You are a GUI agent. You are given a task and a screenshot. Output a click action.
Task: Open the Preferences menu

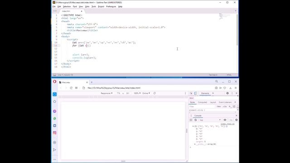point(111,6)
